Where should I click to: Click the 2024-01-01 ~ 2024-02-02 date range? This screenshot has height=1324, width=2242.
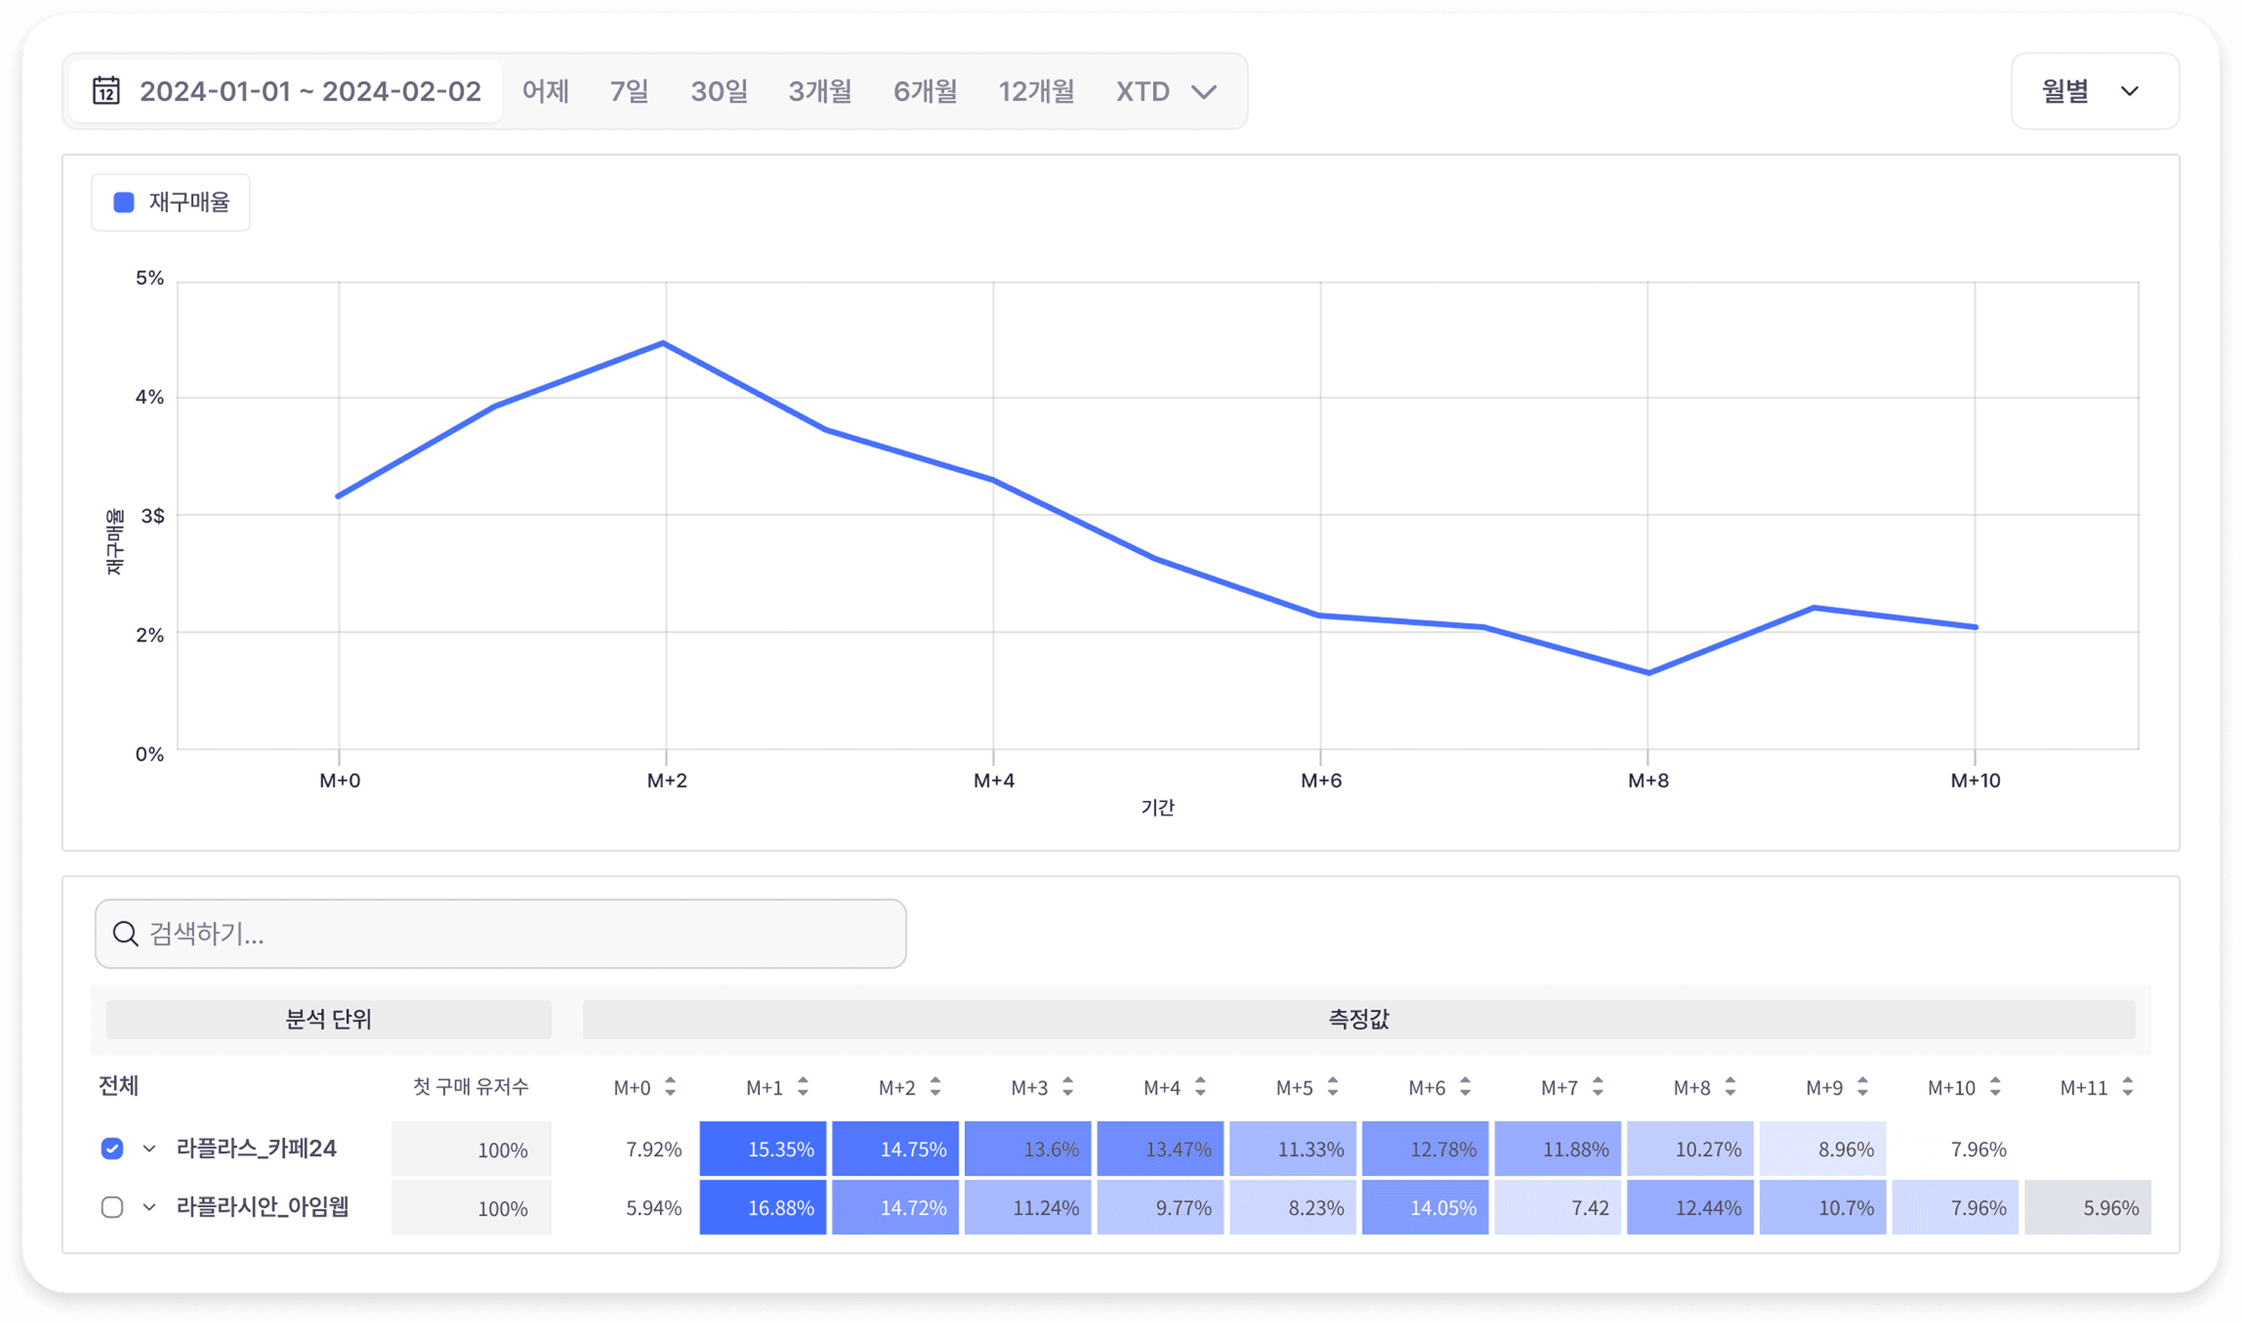[310, 91]
